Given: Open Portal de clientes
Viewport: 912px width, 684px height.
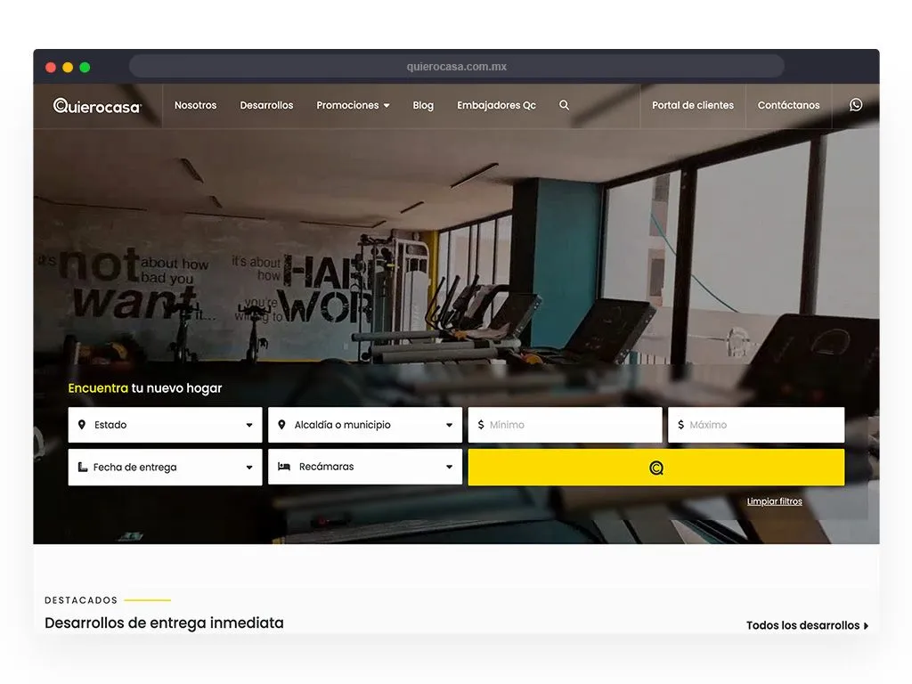Looking at the screenshot, I should point(692,105).
